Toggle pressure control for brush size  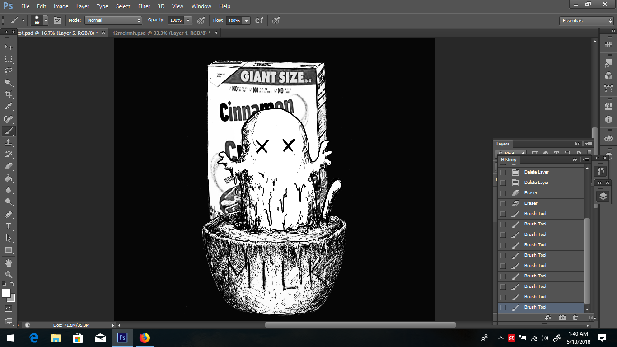pyautogui.click(x=276, y=20)
